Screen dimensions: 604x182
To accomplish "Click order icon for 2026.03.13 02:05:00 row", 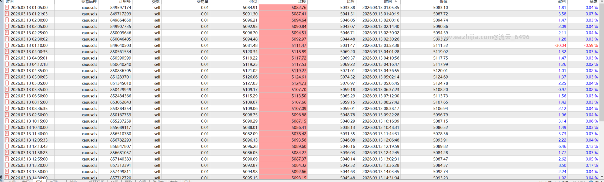I will click(7, 26).
